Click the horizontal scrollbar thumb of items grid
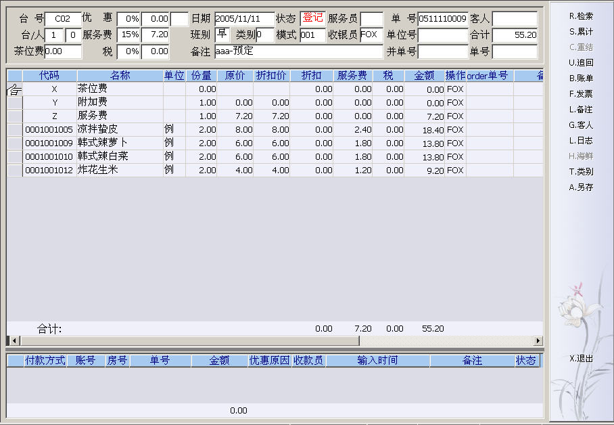 click(x=189, y=340)
